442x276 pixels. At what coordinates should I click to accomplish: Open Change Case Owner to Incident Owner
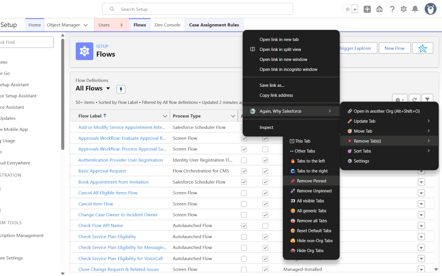point(118,215)
